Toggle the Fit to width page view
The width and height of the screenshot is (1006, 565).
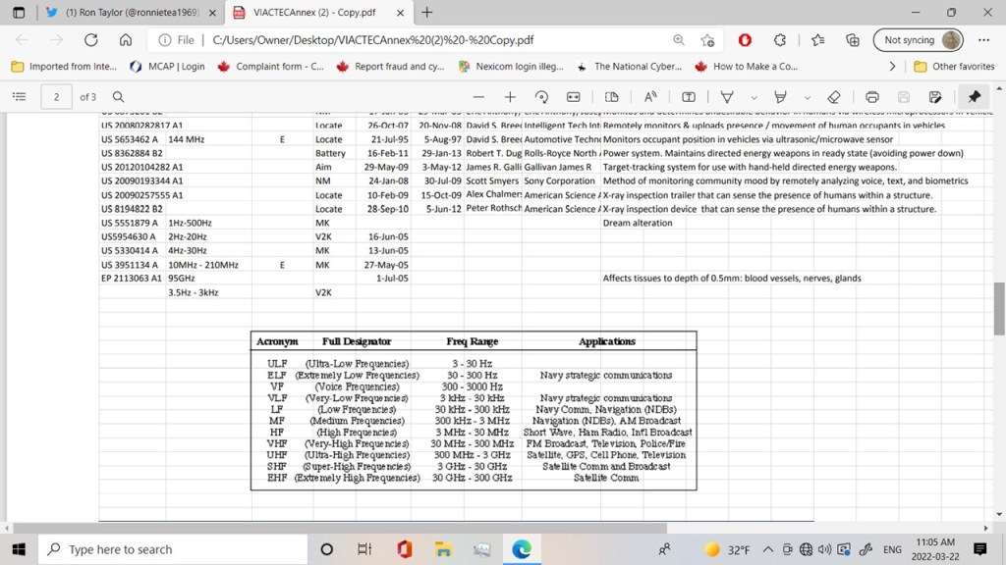point(574,97)
